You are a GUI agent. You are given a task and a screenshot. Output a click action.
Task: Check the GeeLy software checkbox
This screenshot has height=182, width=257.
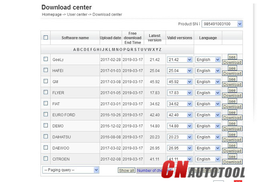46,59
